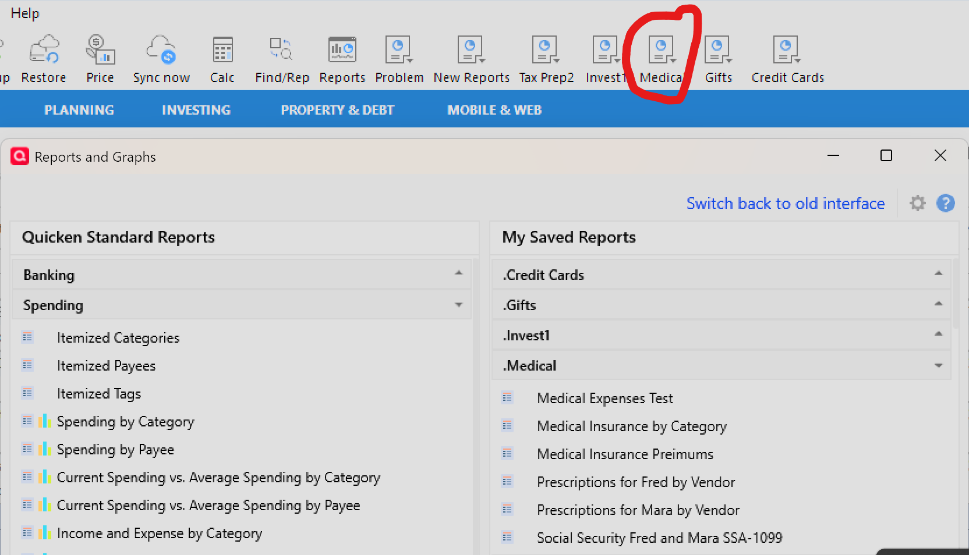This screenshot has width=969, height=555.
Task: Open the Medical report toolbar icon
Action: tap(662, 50)
